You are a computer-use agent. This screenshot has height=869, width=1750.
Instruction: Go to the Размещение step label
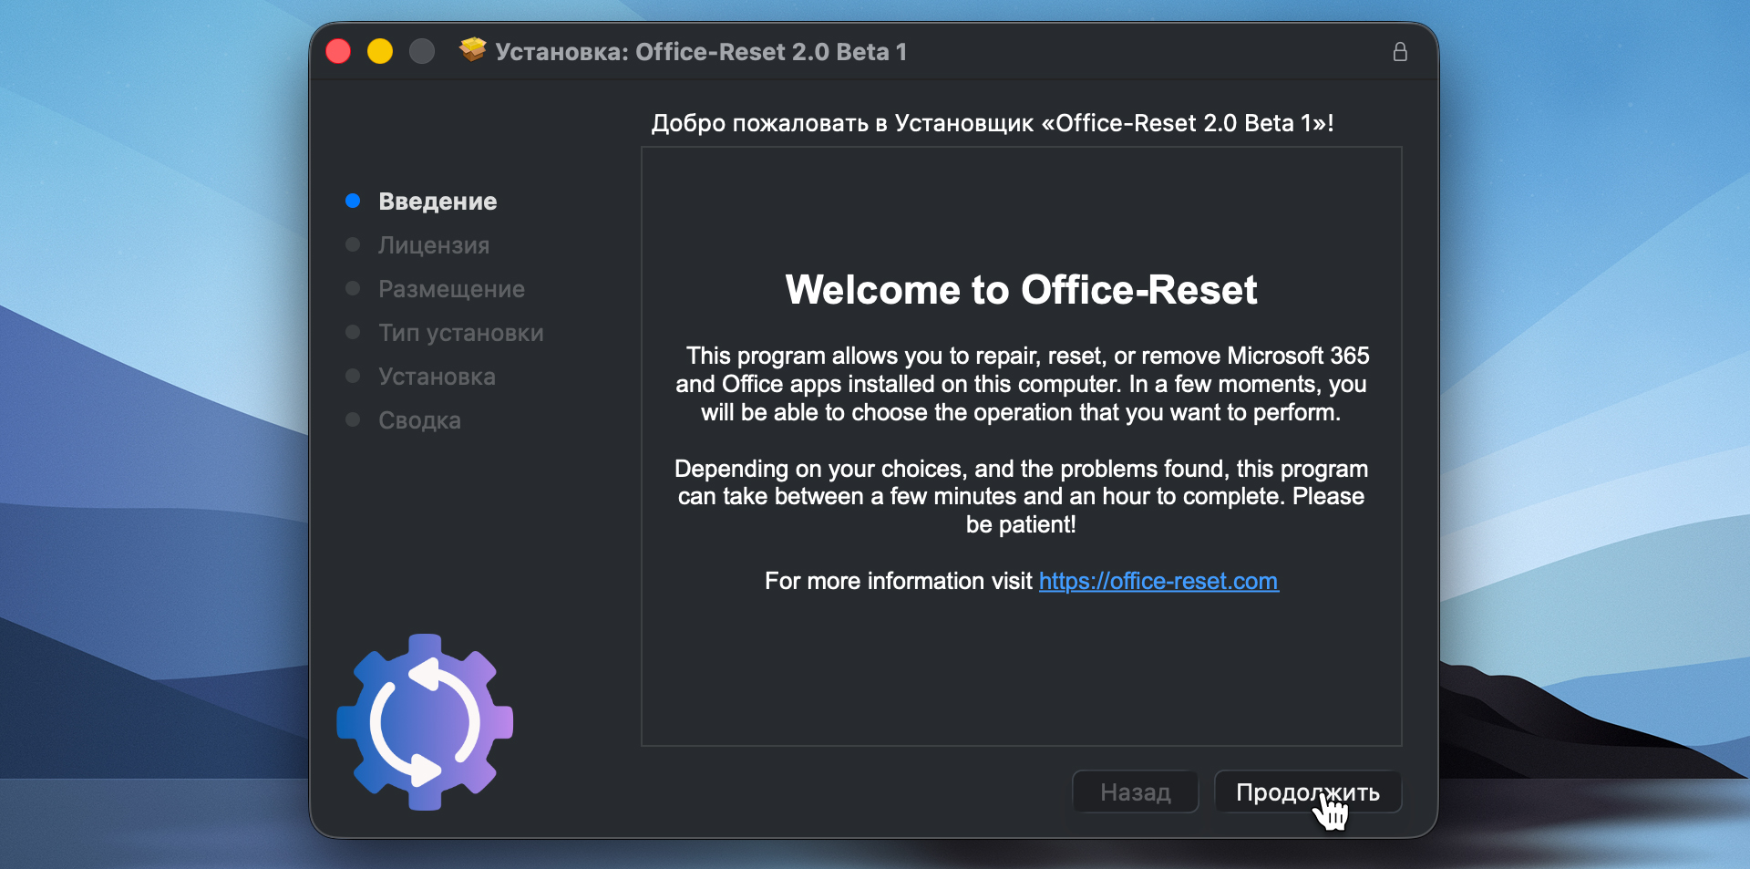451,289
